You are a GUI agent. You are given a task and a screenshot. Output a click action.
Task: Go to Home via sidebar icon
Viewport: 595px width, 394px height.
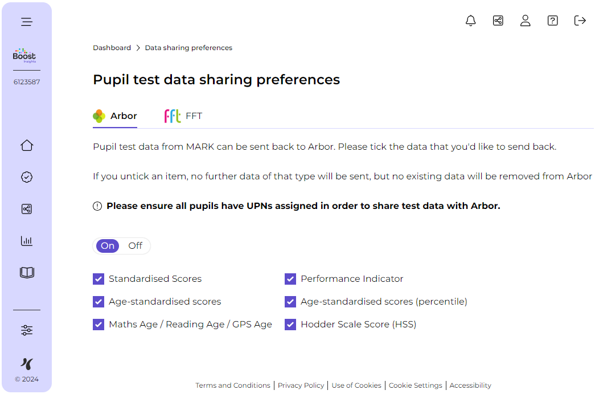pyautogui.click(x=27, y=145)
